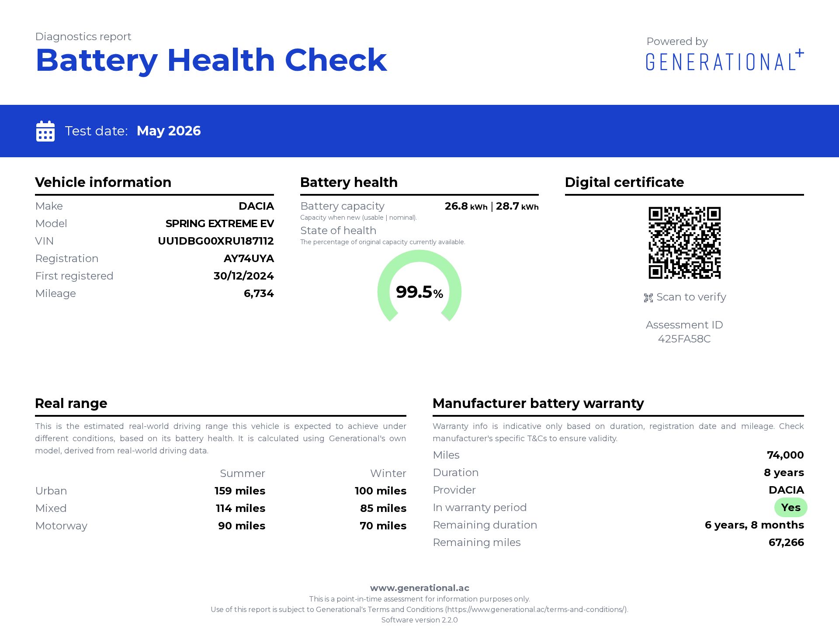Click the Real range heading
Viewport: 839px width, 629px height.
[71, 403]
